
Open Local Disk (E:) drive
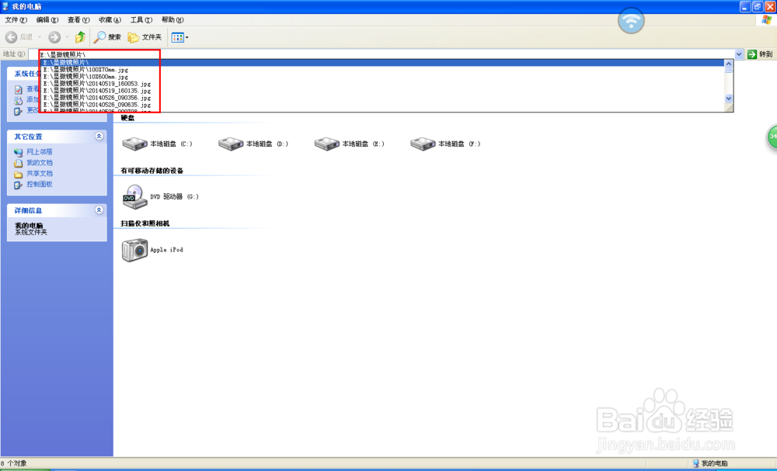tap(349, 144)
